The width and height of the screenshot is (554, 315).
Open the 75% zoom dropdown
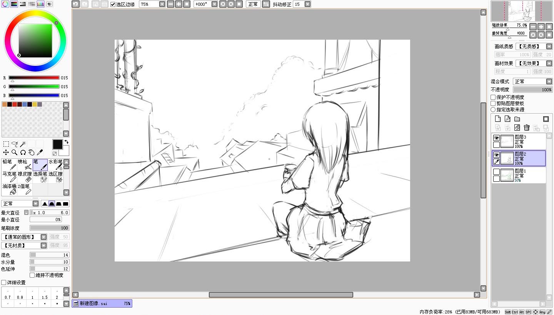pos(162,4)
